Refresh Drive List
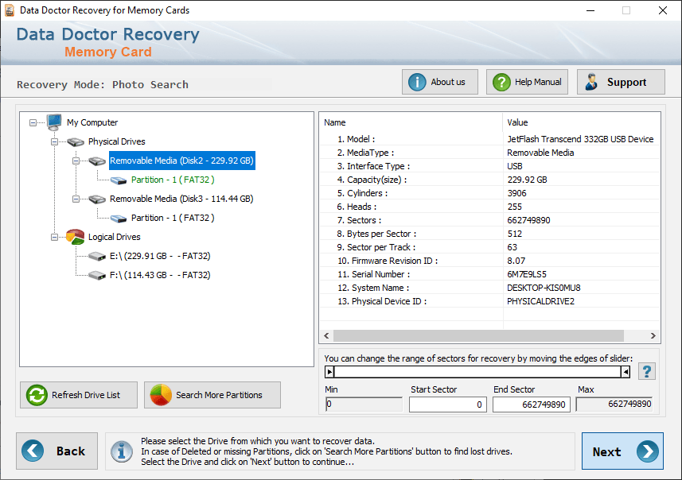 coord(79,395)
